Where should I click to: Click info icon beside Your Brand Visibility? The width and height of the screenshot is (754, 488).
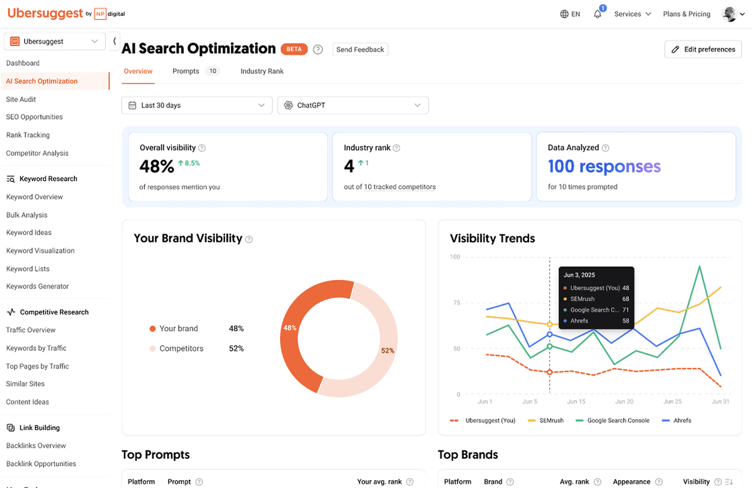coord(249,240)
